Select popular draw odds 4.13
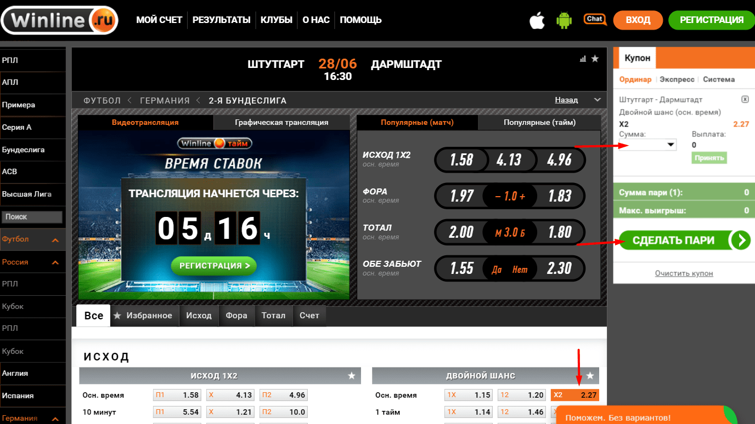 click(x=509, y=160)
